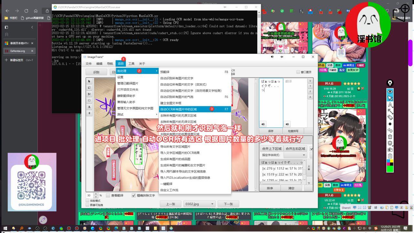414x233 pixels.
Task: Open the 工具 menu in menu bar
Action: coord(131,64)
